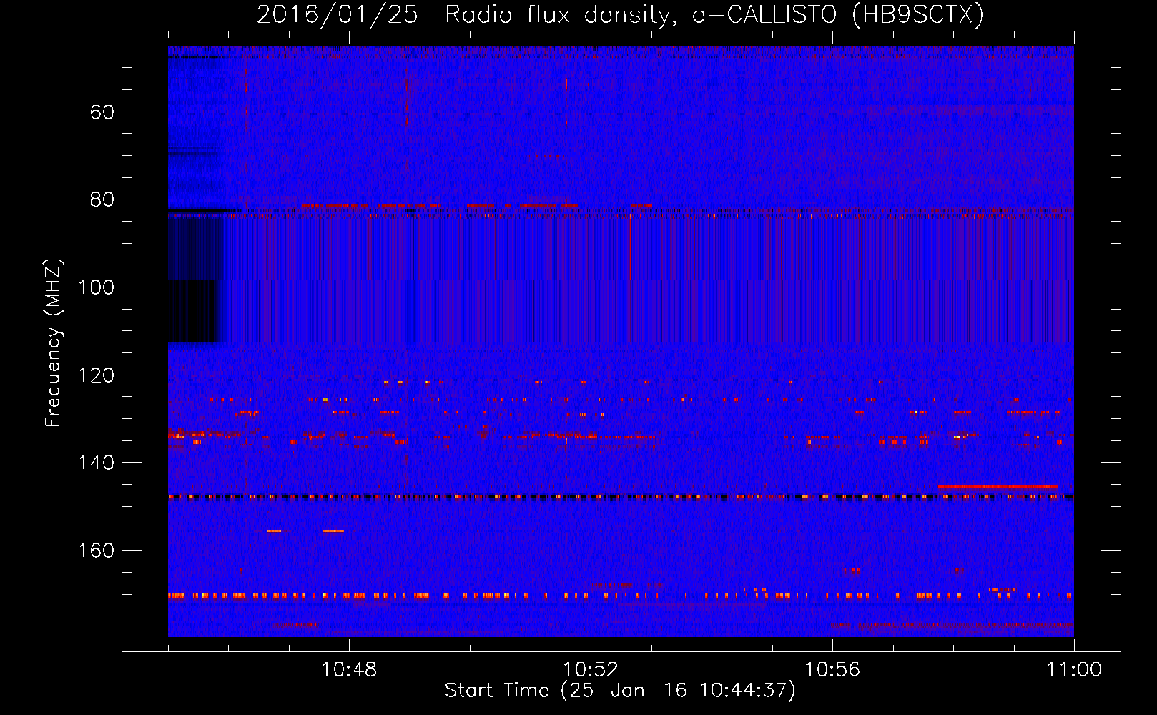
Task: Click the 160 frequency tick label
Action: click(x=96, y=551)
